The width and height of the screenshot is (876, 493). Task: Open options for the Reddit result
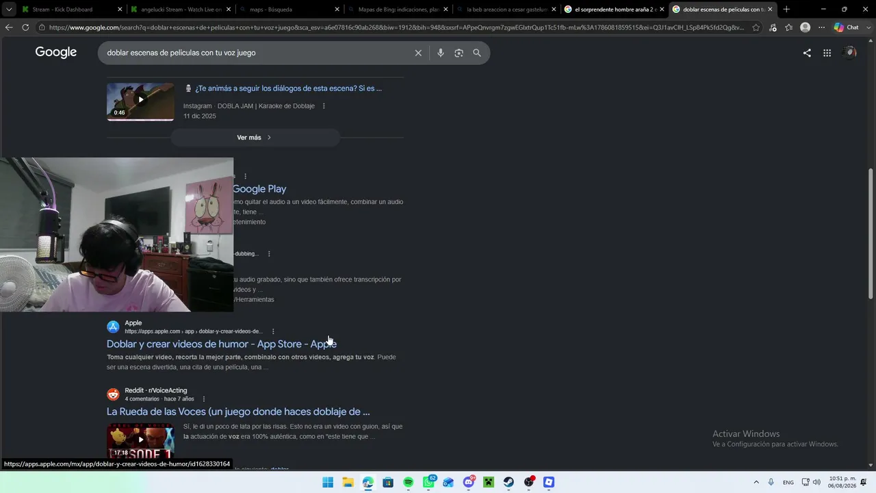coord(203,399)
